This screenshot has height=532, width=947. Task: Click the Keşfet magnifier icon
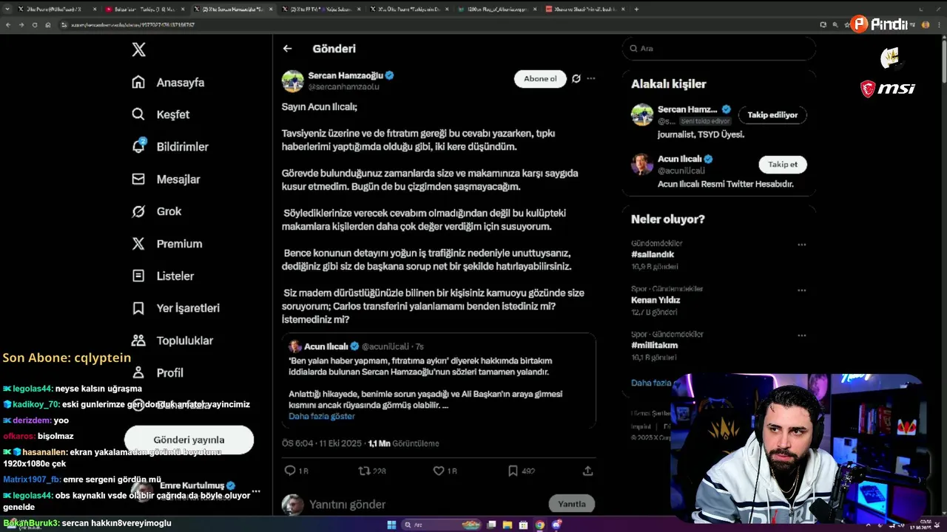tap(138, 115)
